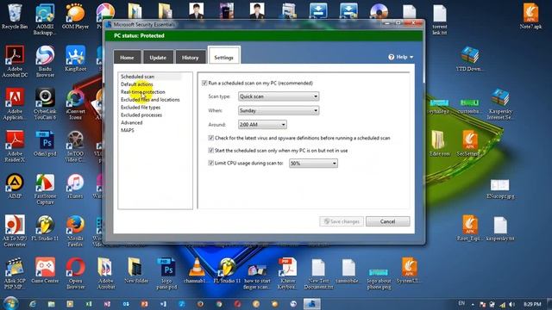This screenshot has height=310, width=552.
Task: Toggle Run a scheduled scan checkbox
Action: 204,83
